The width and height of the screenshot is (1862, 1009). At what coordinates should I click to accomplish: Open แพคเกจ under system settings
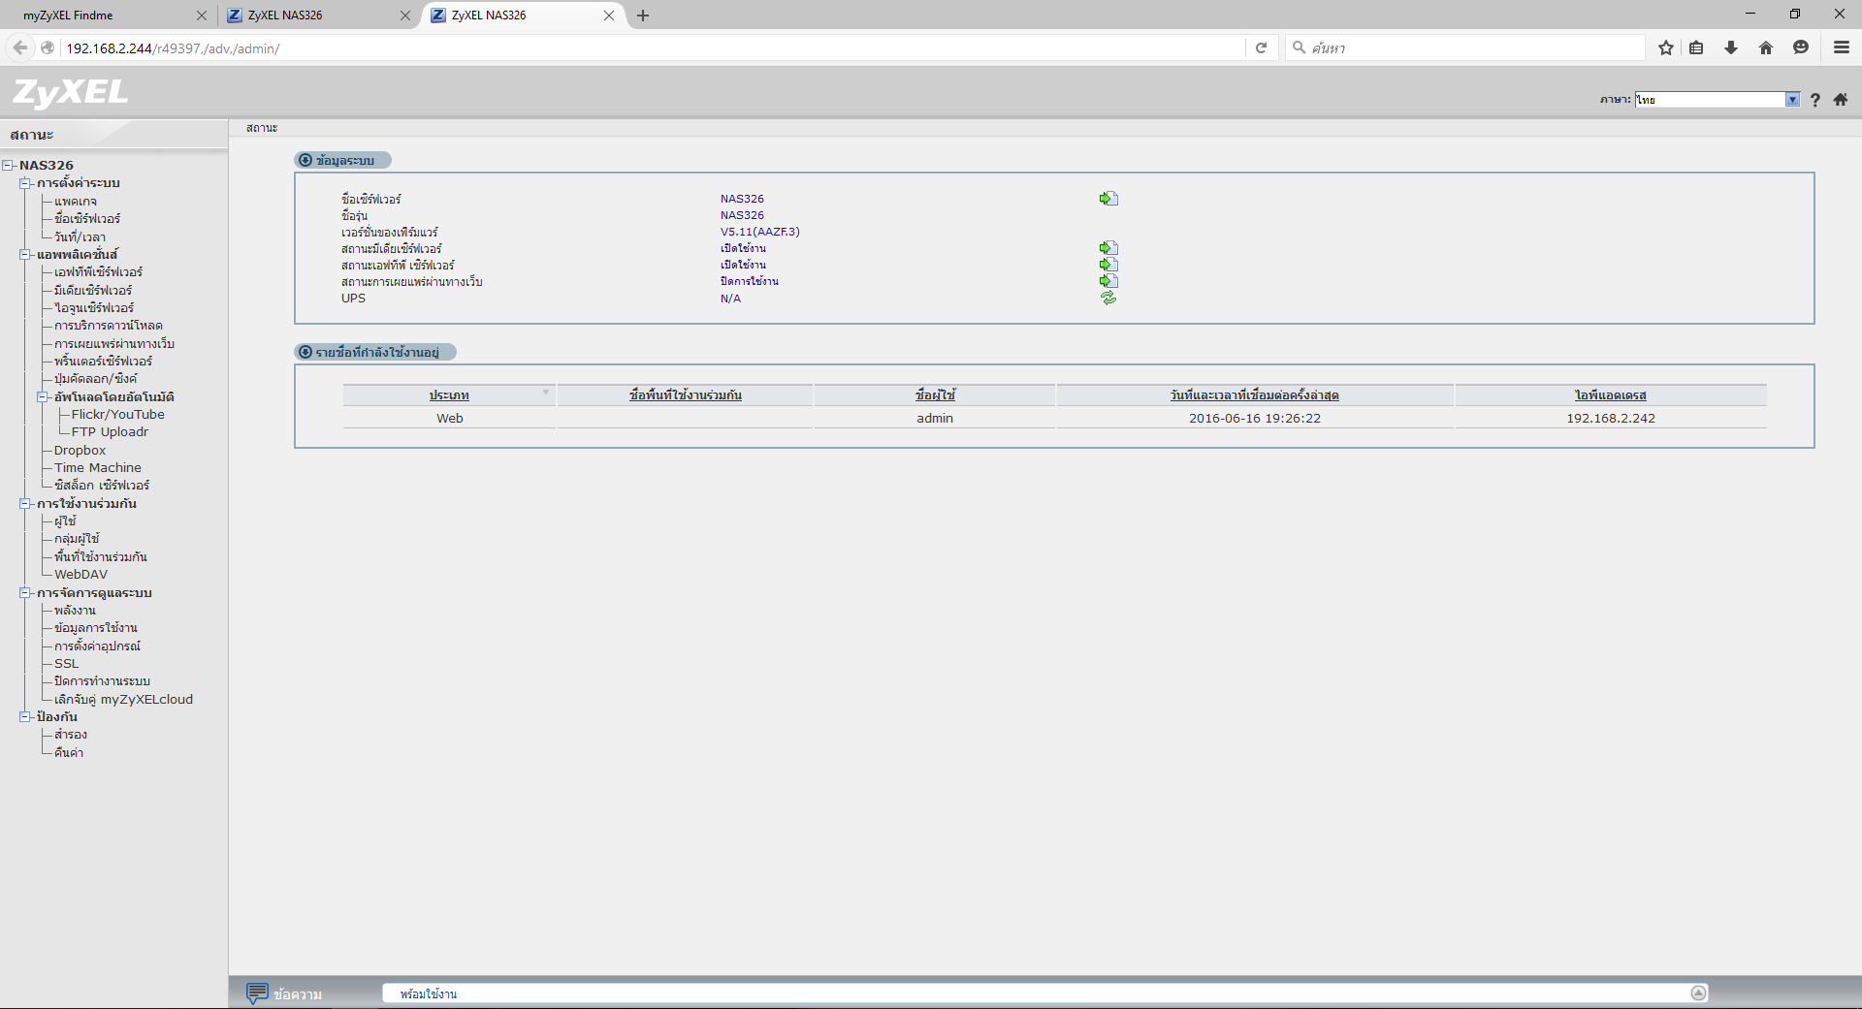point(76,202)
